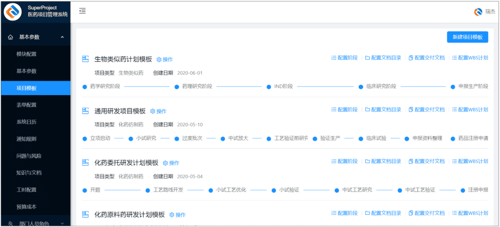500x227 pixels.
Task: Click the 小试工艺优化 stage label
Action: (x=231, y=190)
